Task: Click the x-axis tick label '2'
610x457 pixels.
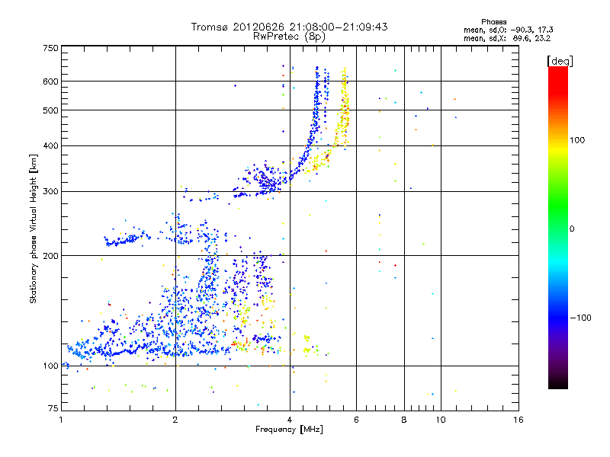Action: coord(175,420)
